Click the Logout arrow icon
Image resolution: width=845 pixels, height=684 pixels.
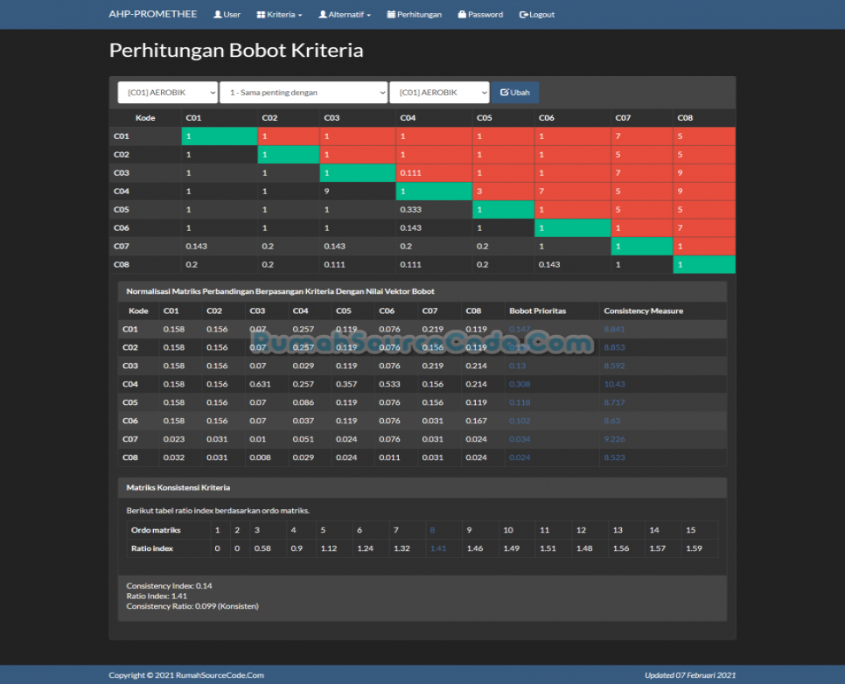pos(523,15)
